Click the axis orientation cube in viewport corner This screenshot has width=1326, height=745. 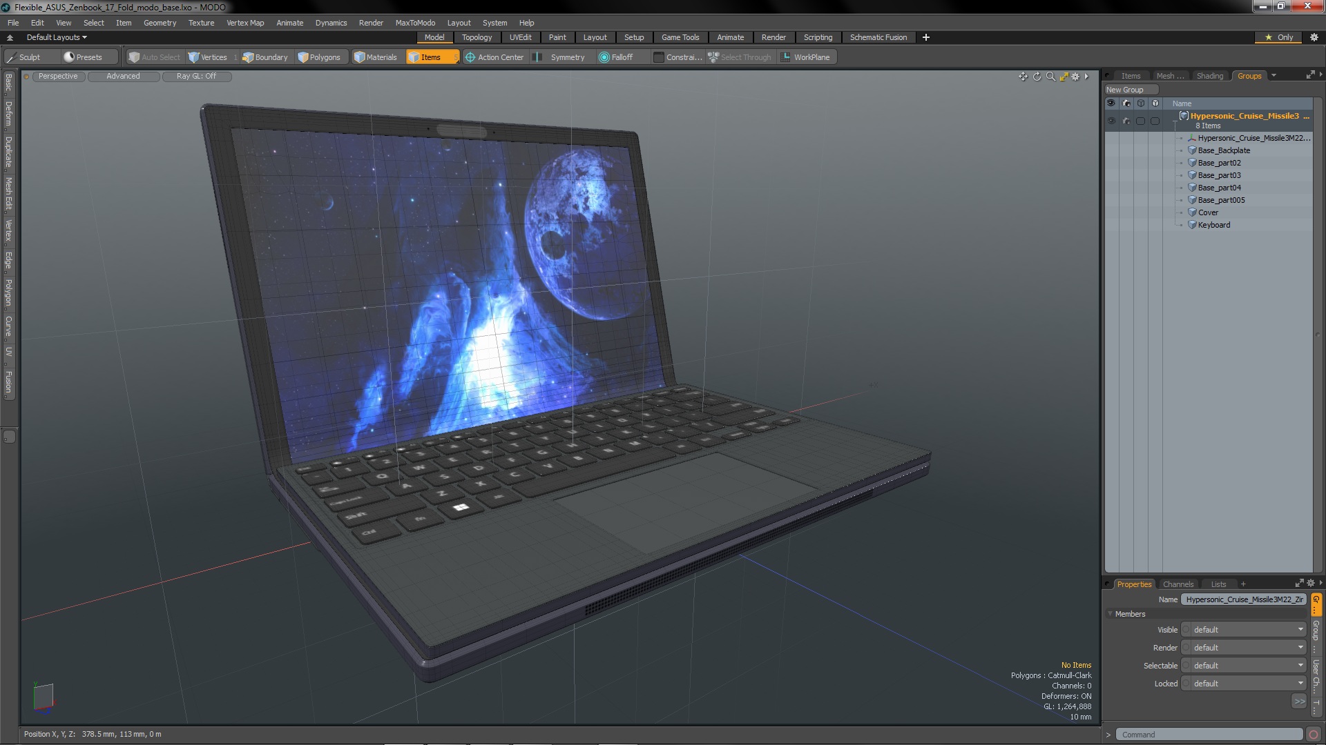point(44,696)
